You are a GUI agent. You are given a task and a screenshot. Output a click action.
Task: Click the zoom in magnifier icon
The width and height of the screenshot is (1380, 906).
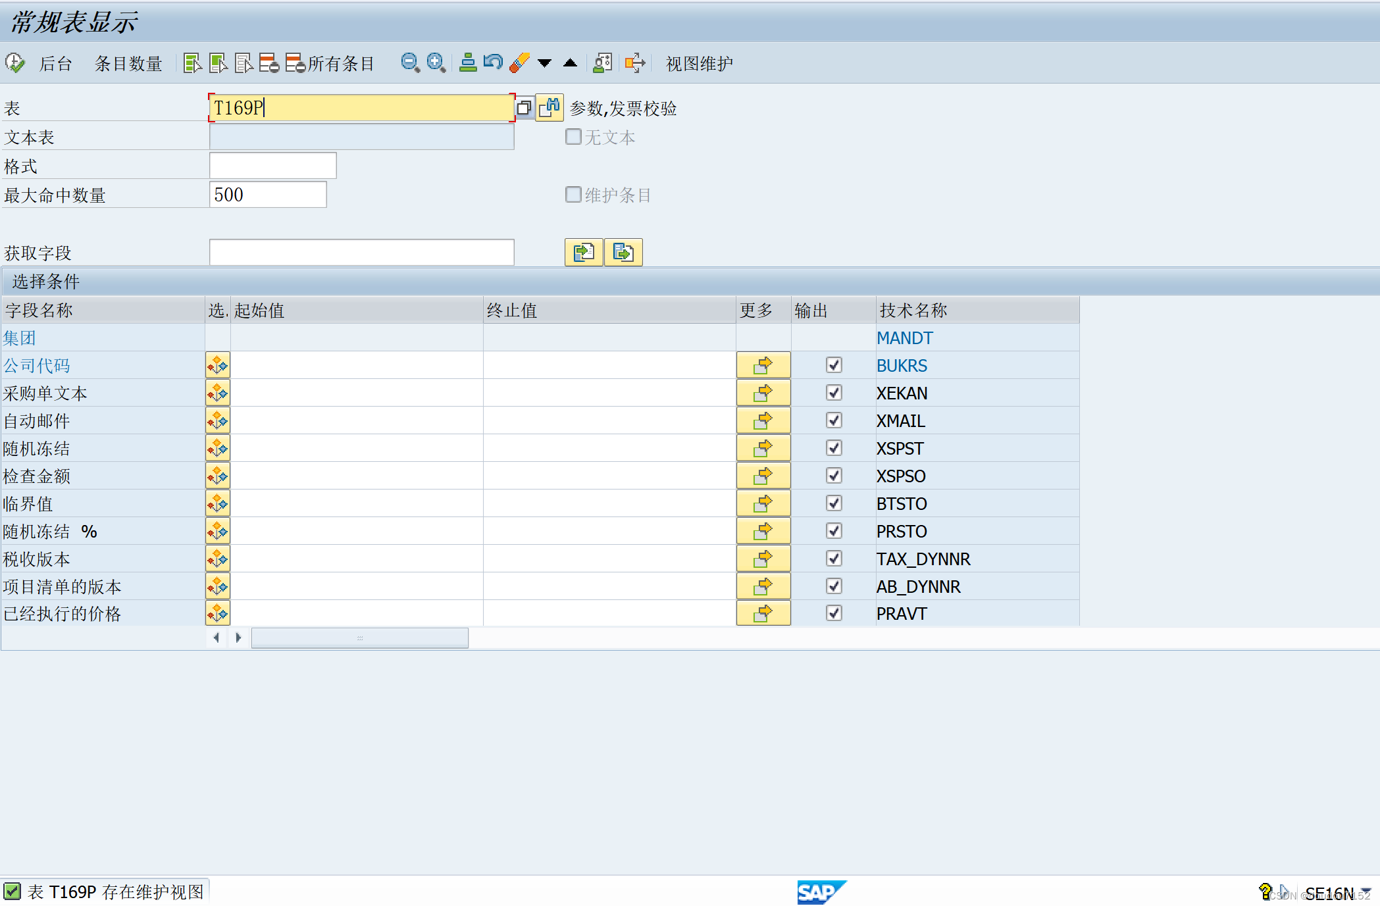coord(436,63)
